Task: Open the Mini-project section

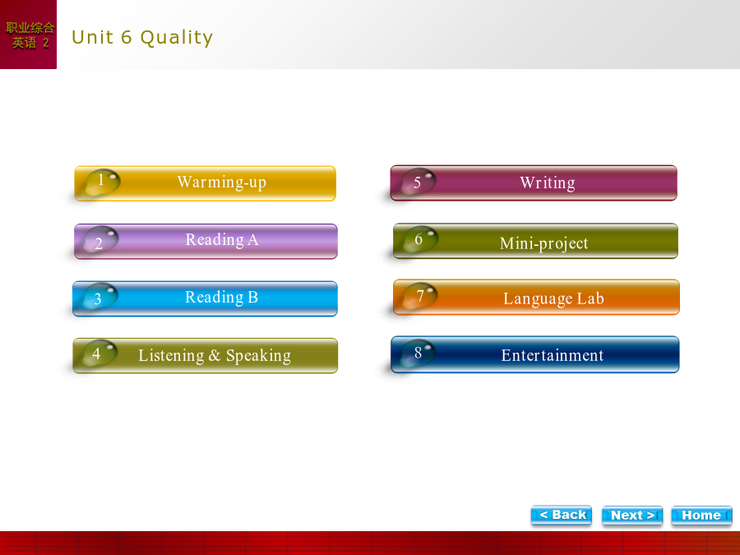Action: coord(535,241)
